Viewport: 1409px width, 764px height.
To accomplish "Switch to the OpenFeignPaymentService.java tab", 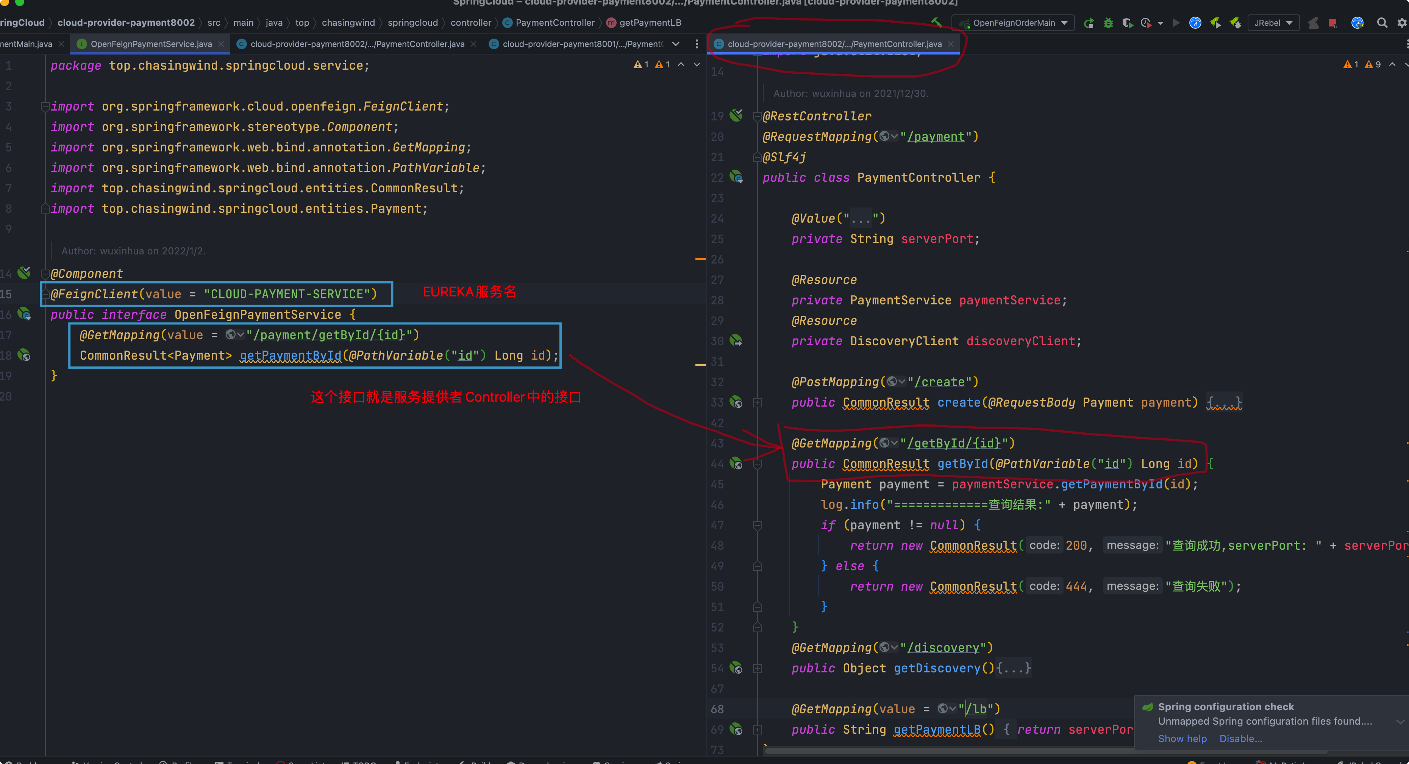I will 150,44.
